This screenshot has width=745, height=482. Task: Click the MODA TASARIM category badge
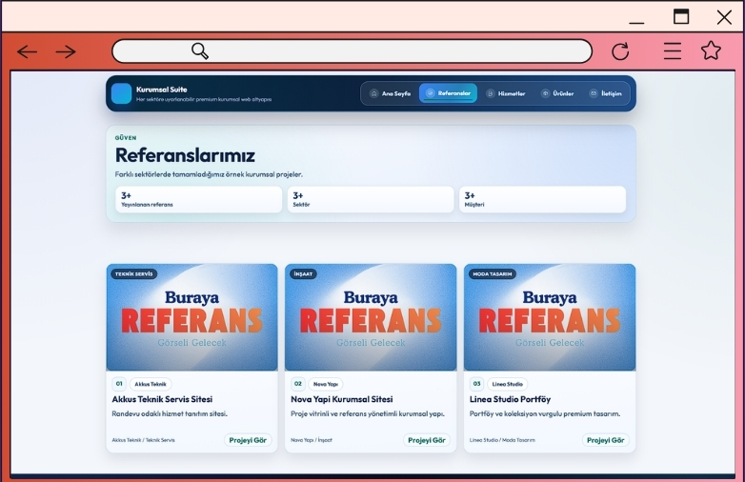coord(491,273)
